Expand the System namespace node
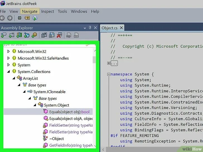This screenshot has height=152, width=203. click(x=8, y=65)
